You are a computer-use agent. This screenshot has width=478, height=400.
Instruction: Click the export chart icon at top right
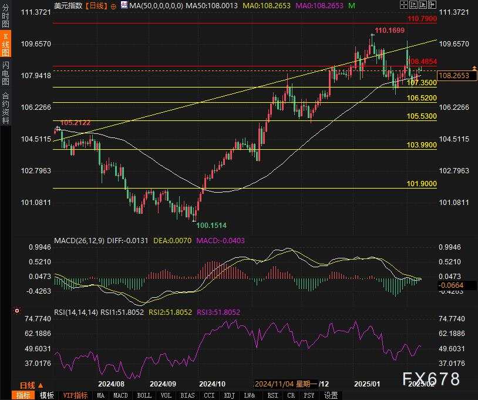coord(432,4)
